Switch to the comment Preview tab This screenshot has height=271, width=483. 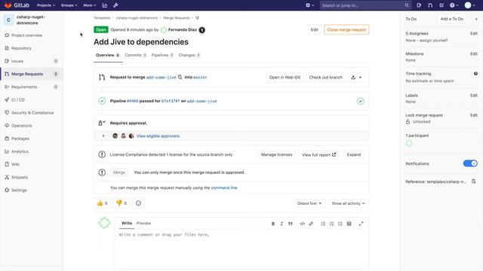tap(144, 224)
